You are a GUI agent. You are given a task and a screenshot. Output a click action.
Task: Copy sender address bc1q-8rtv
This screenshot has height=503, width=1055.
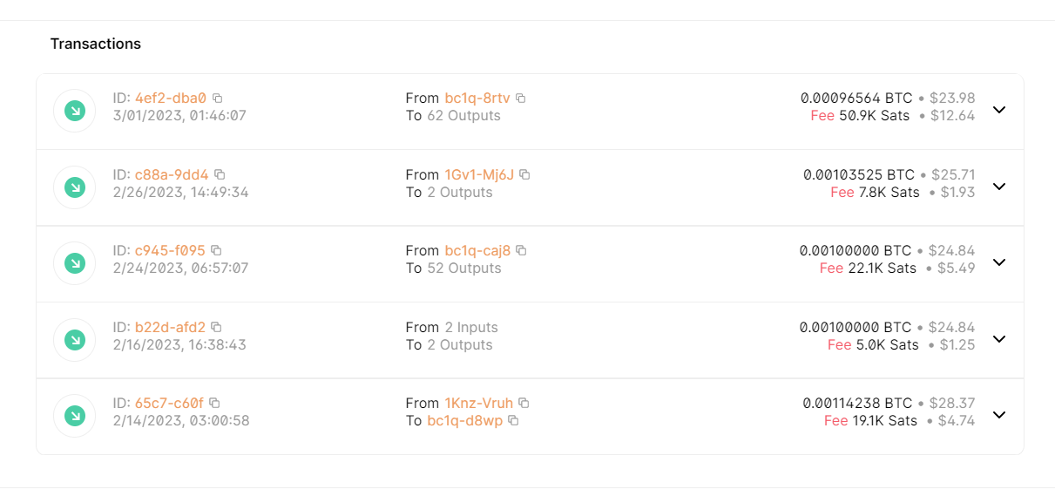(521, 99)
